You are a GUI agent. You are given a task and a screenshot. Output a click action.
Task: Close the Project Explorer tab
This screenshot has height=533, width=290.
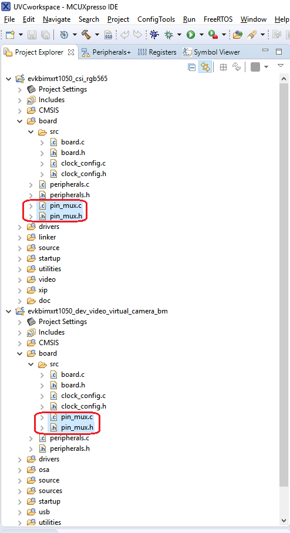tap(71, 52)
